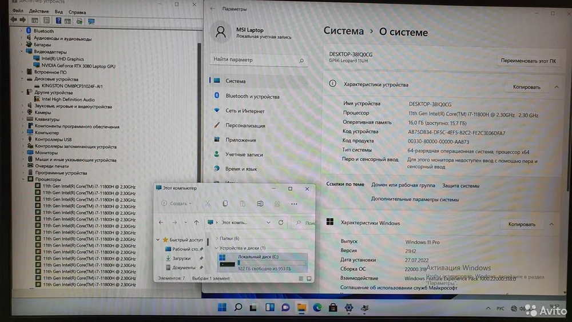Collapse the Устройства и диски (1) group
Image resolution: width=572 pixels, height=322 pixels.
click(x=216, y=248)
